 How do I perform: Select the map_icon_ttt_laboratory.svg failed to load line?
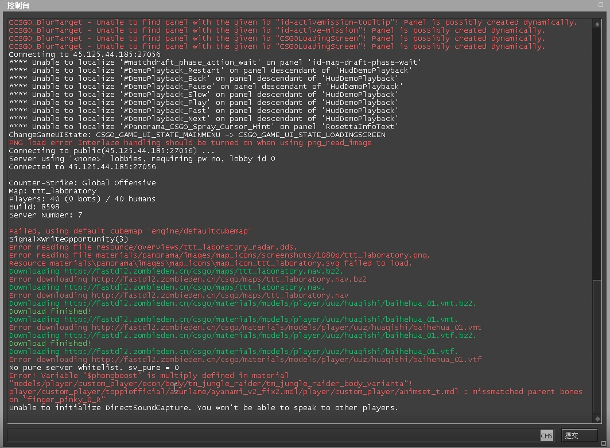(211, 263)
